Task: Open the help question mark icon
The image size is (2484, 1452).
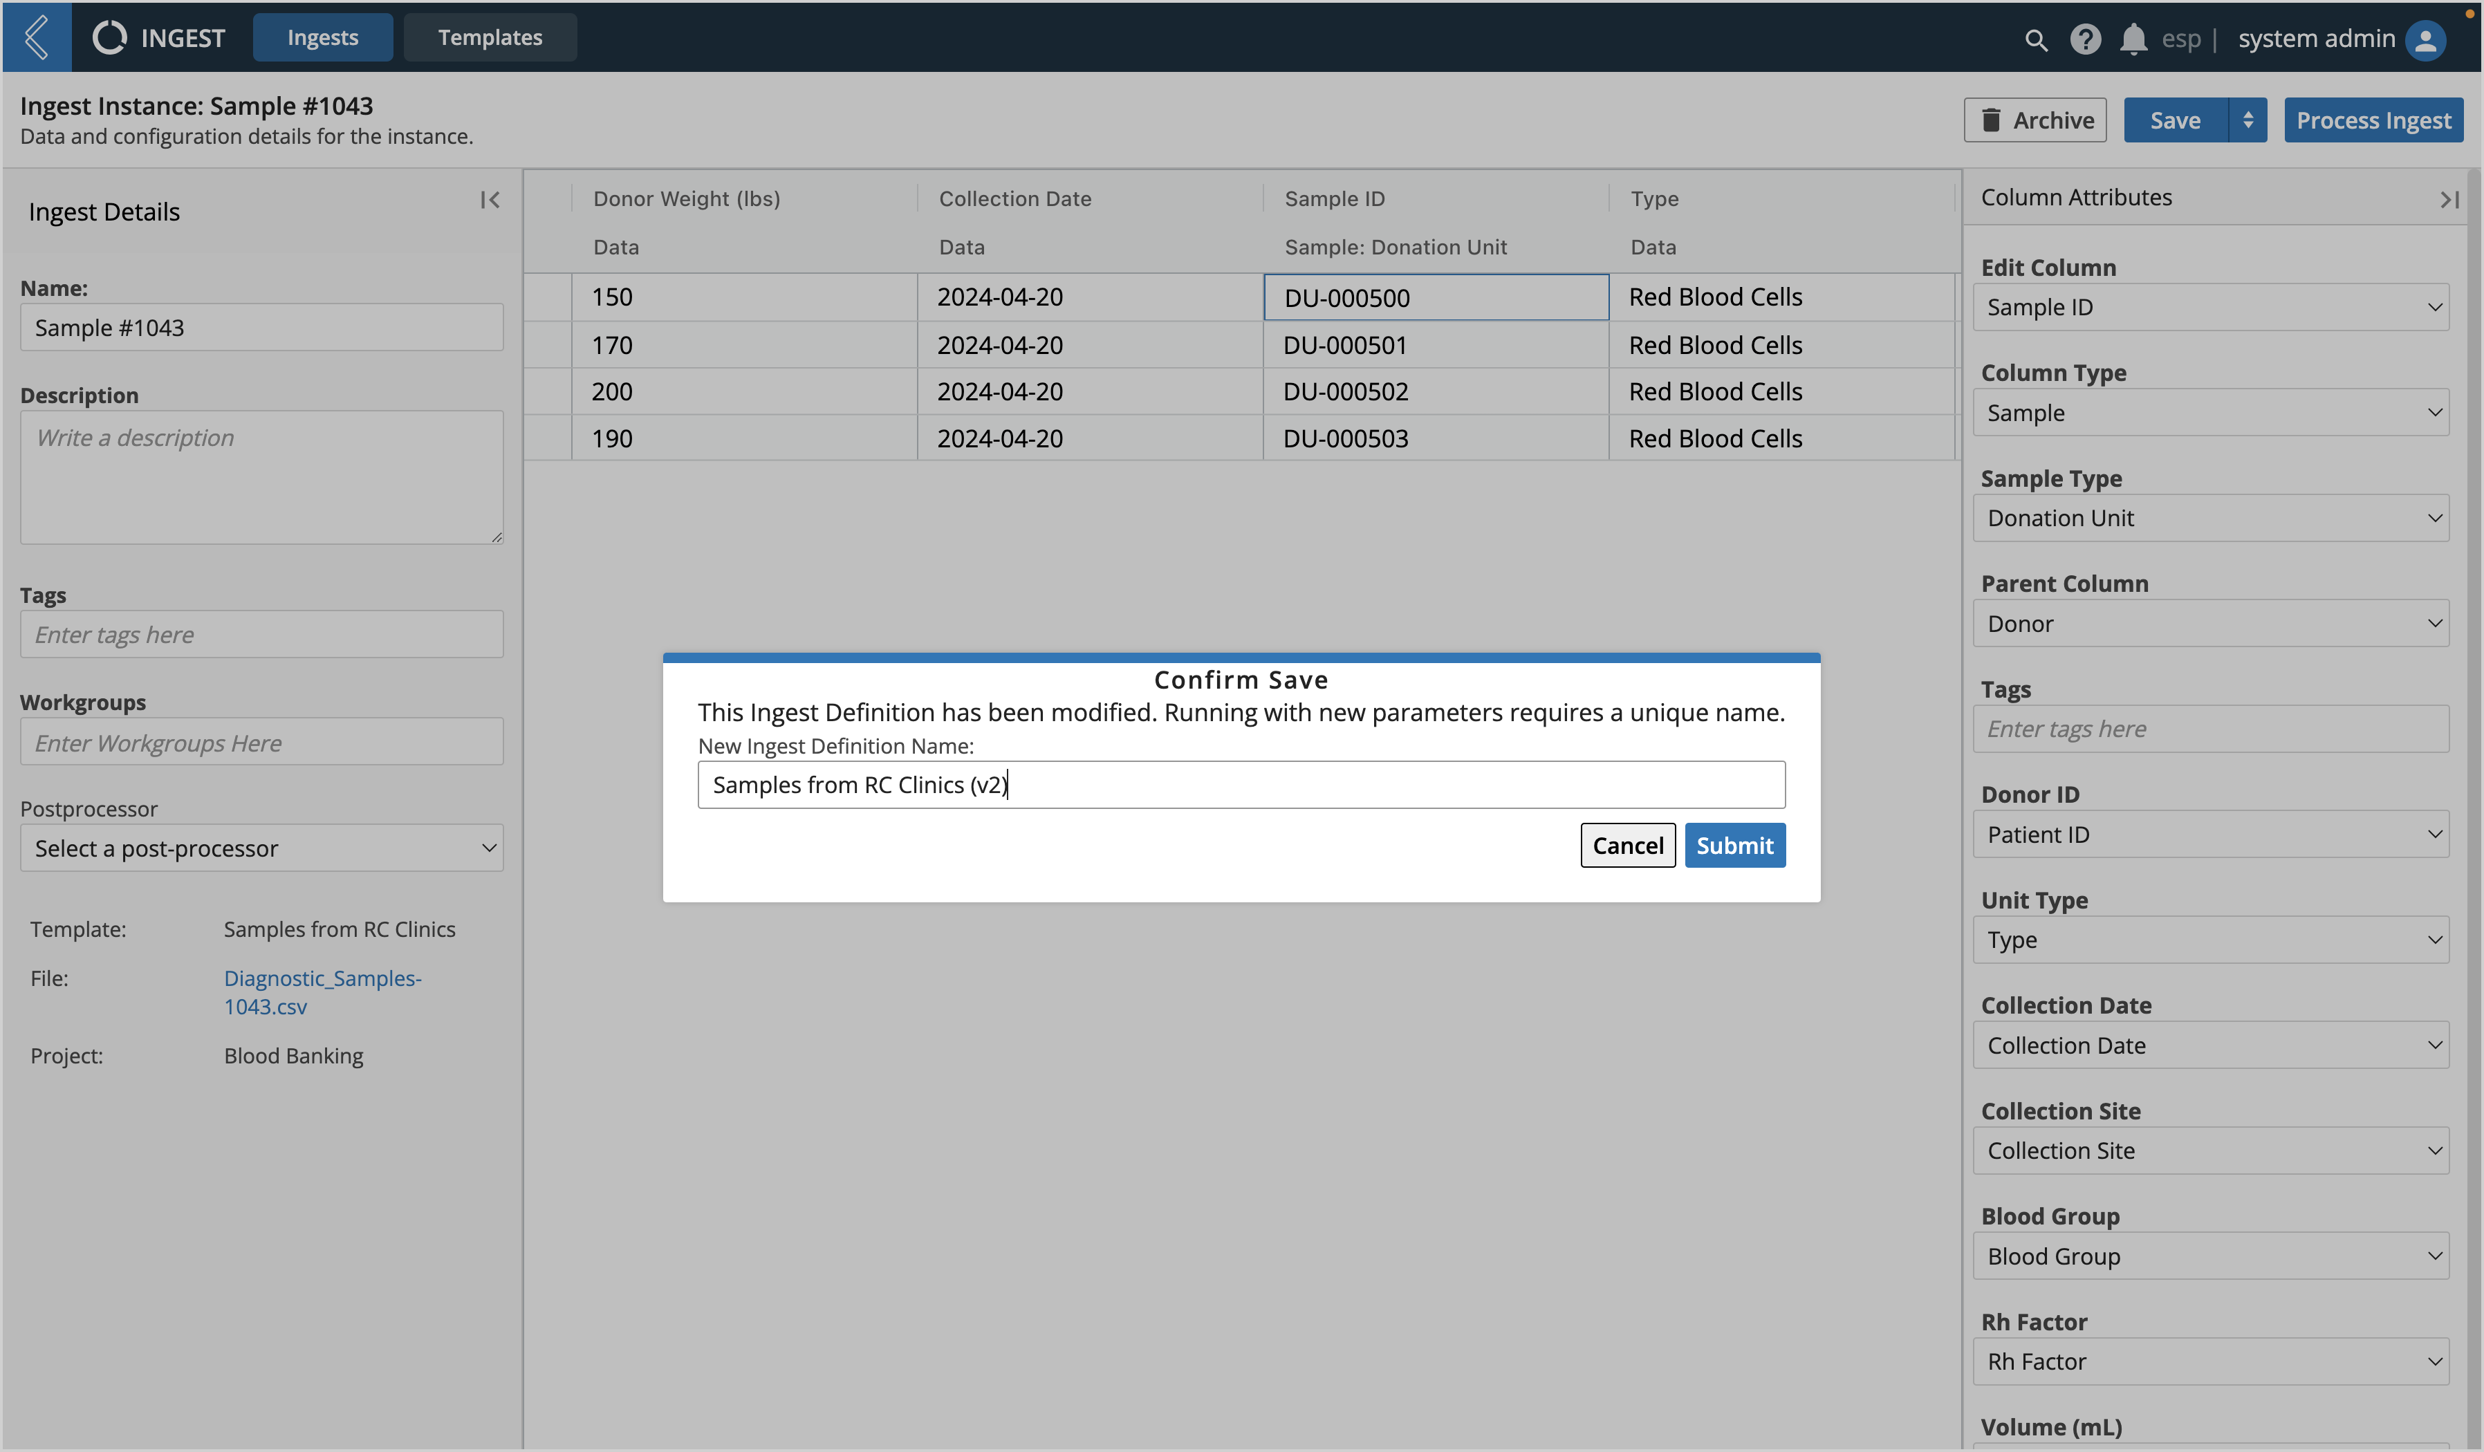Action: point(2085,39)
